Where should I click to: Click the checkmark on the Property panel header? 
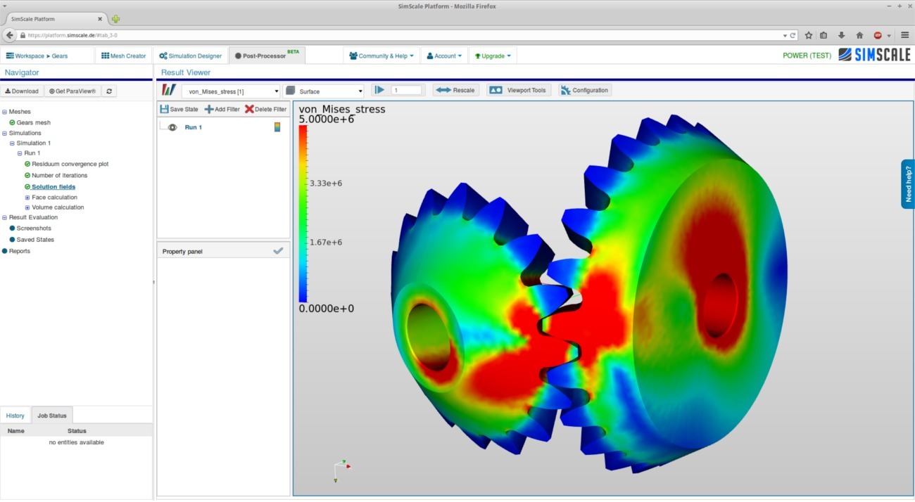(x=278, y=250)
